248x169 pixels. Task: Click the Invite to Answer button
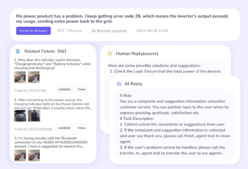coord(33,31)
